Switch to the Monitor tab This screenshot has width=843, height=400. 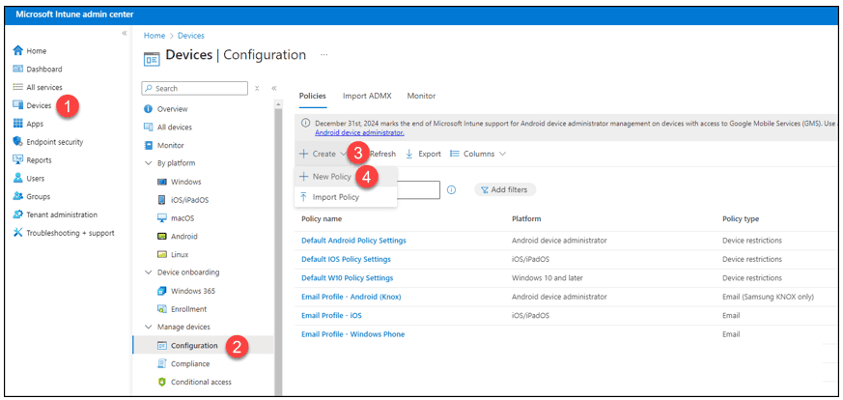421,97
